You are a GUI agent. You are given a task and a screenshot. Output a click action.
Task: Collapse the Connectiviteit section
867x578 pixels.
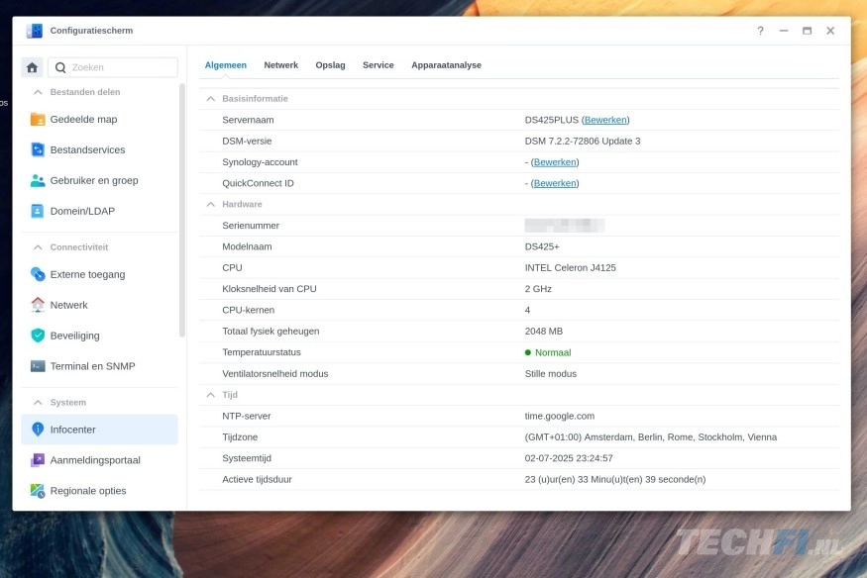[38, 247]
